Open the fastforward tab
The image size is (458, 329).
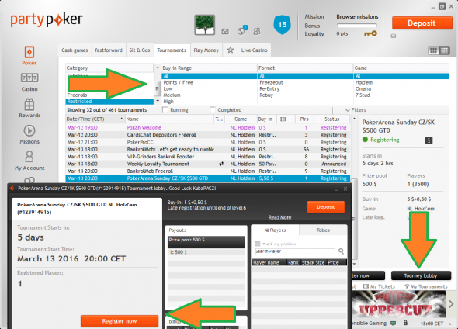(x=109, y=50)
